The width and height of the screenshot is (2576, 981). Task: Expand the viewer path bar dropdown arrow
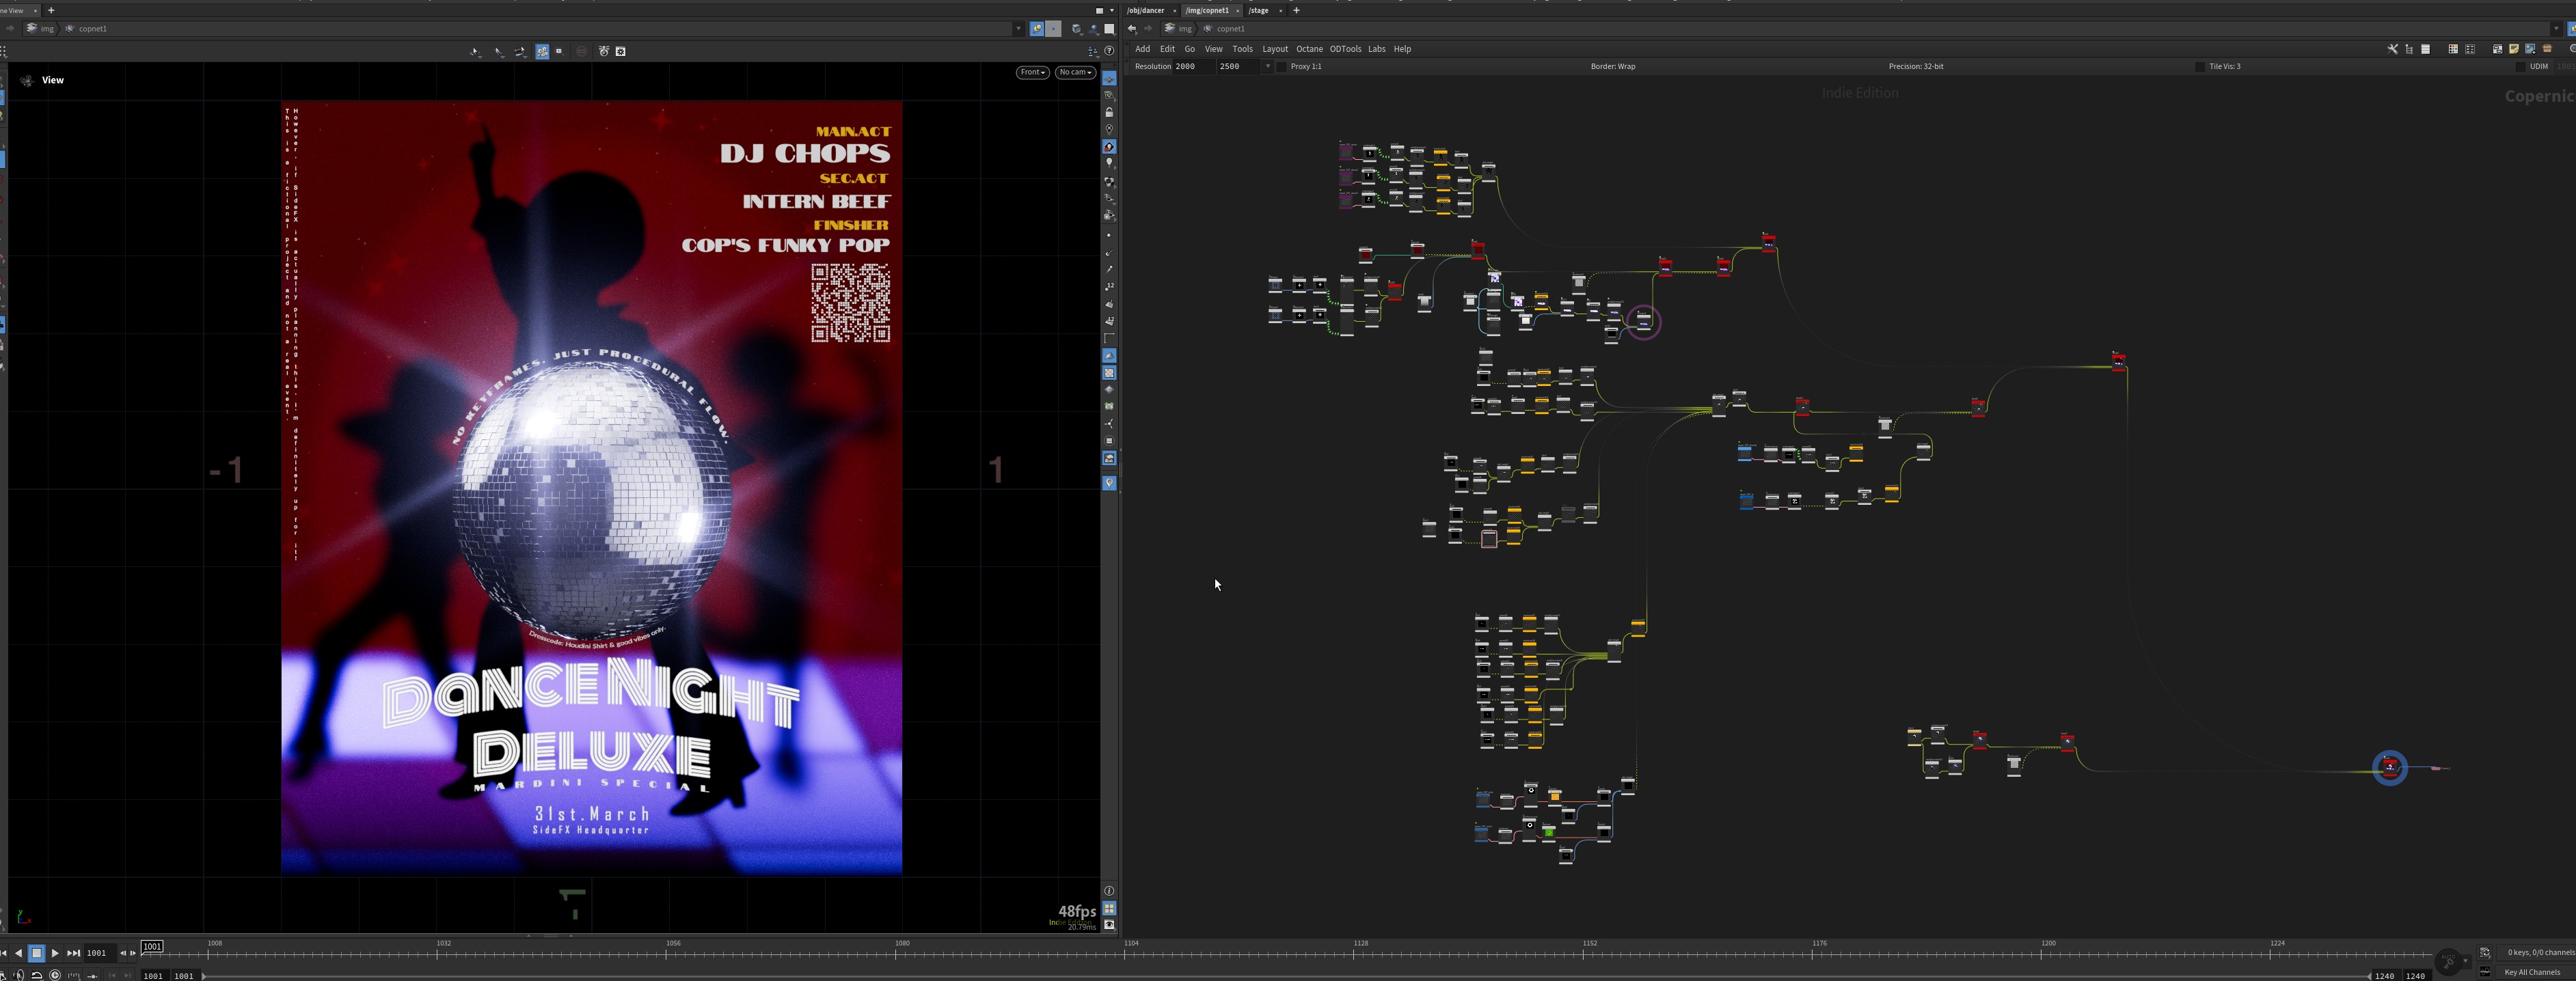pos(1018,29)
